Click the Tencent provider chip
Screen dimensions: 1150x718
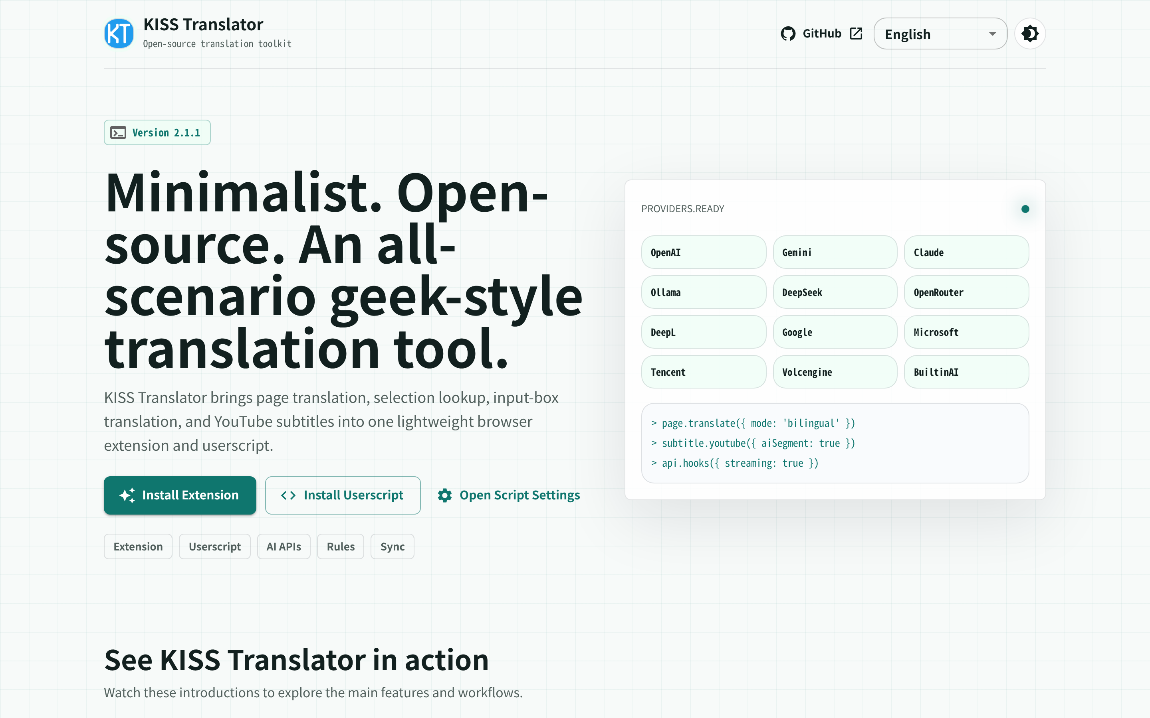[x=703, y=372]
